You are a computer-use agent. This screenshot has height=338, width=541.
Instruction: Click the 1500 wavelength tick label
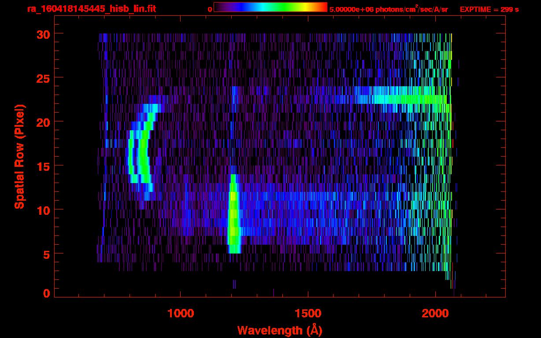(x=308, y=313)
